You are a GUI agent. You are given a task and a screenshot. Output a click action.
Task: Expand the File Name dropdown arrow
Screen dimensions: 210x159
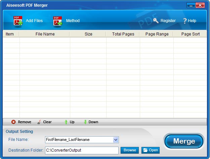(116, 140)
